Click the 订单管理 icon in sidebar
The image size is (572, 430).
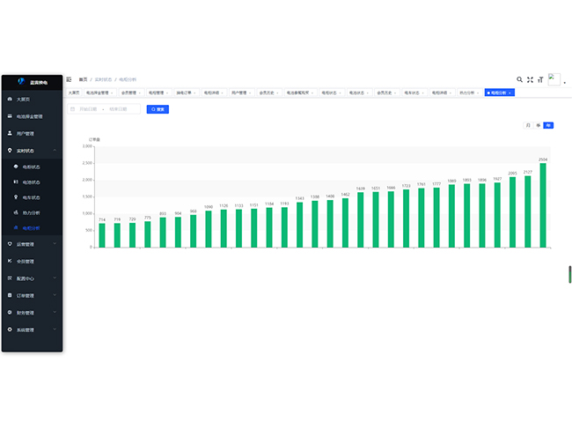click(x=10, y=295)
